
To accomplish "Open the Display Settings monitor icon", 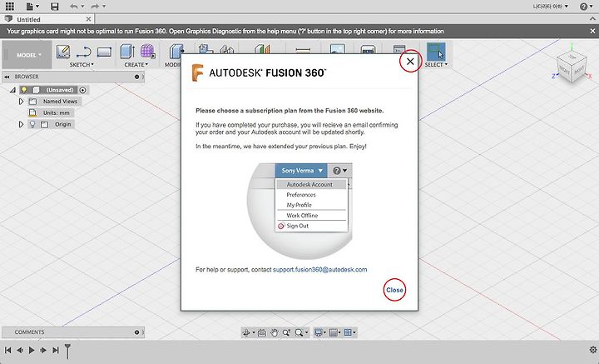I will 318,332.
